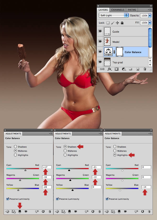Return to adjustment list arrow in Midtones panel
157x220 pixels.
7,211
